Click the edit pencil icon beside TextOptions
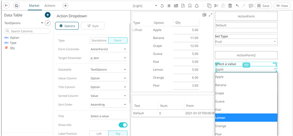Image resolution: width=293 pixels, height=136 pixels. point(48,23)
